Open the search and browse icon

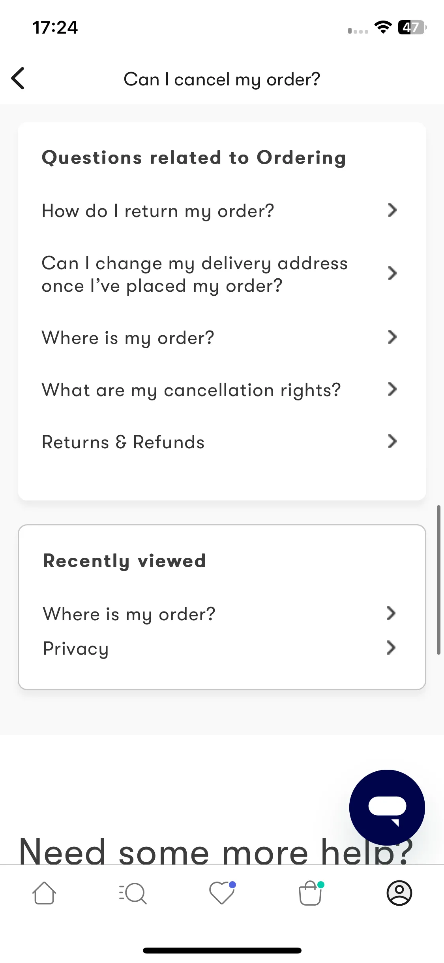coord(133,893)
